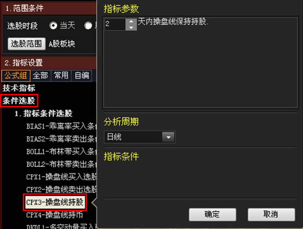The width and height of the screenshot is (303, 229).
Task: Expand the 技术指标 tree category
Action: pos(19,88)
